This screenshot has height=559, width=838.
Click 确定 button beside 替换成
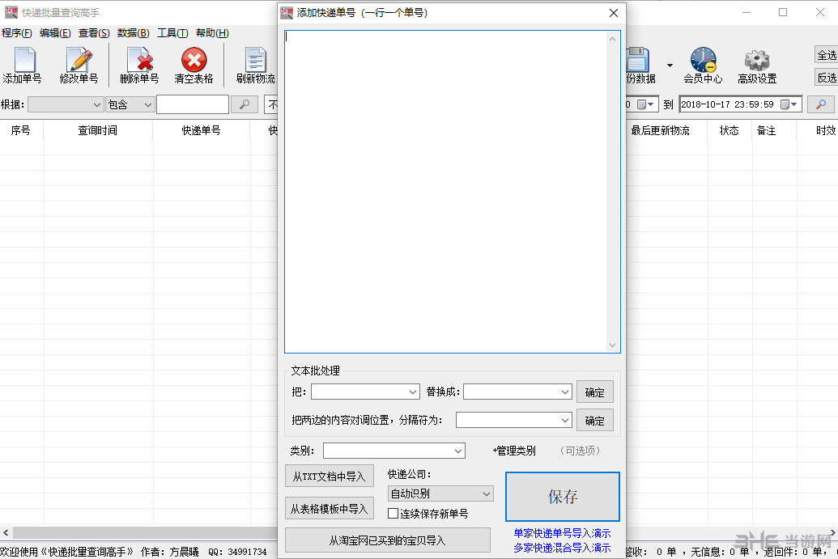(595, 392)
